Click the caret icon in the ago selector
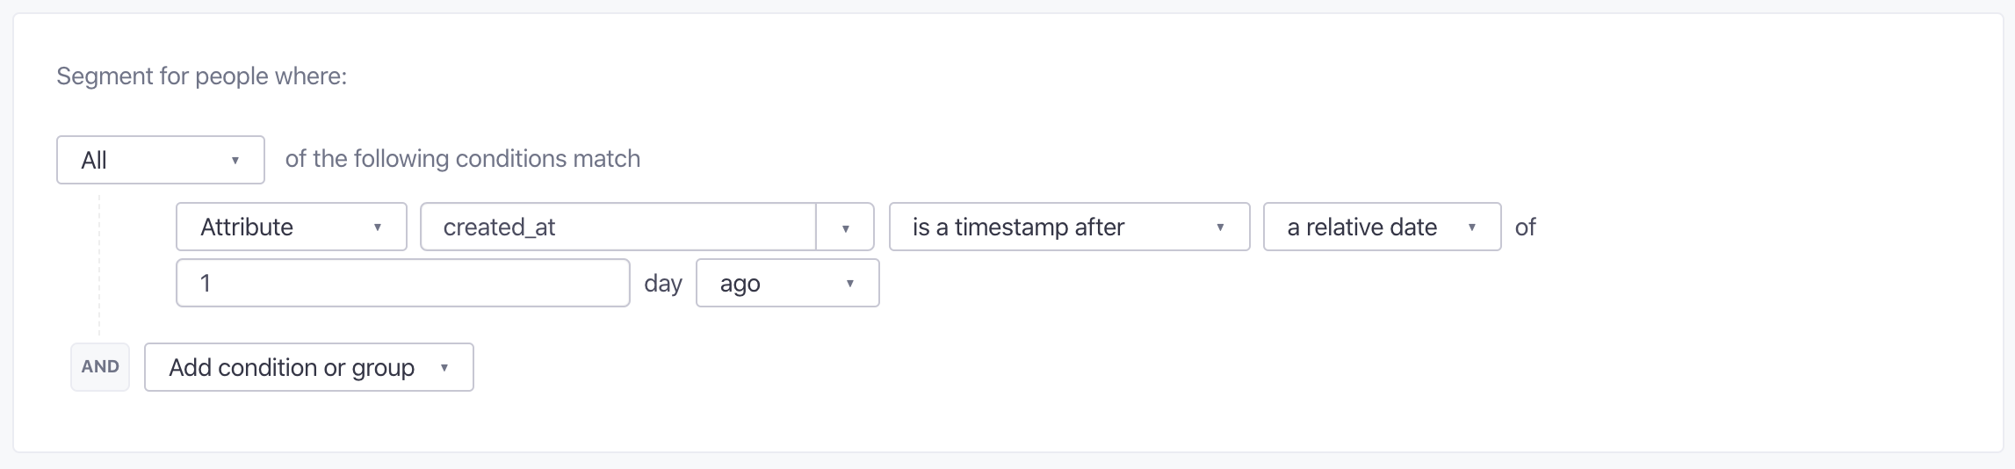 click(850, 284)
